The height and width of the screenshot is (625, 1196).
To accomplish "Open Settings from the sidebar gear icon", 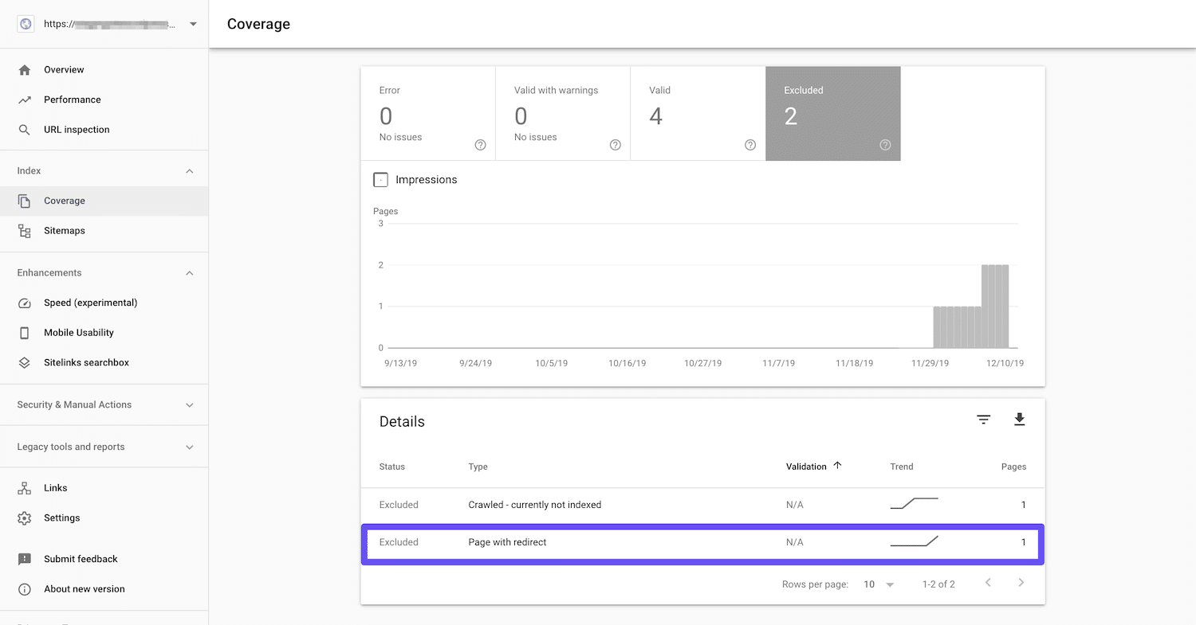I will click(x=25, y=518).
